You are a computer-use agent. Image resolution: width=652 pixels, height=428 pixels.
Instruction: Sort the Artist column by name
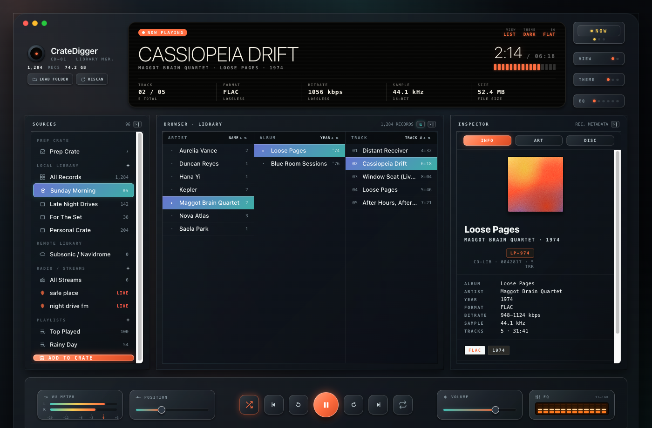point(238,138)
